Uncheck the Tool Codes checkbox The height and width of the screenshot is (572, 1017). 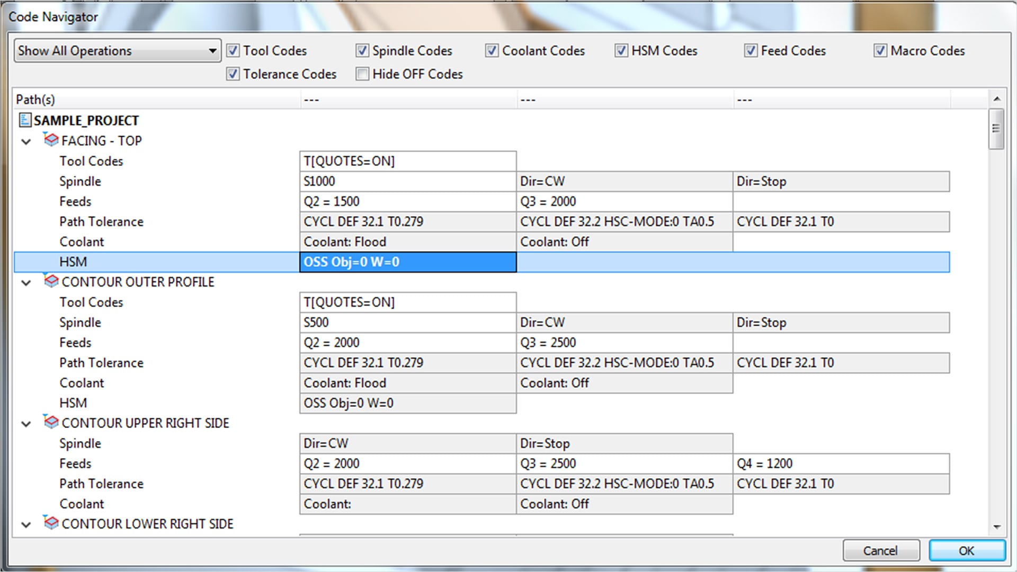pos(233,51)
